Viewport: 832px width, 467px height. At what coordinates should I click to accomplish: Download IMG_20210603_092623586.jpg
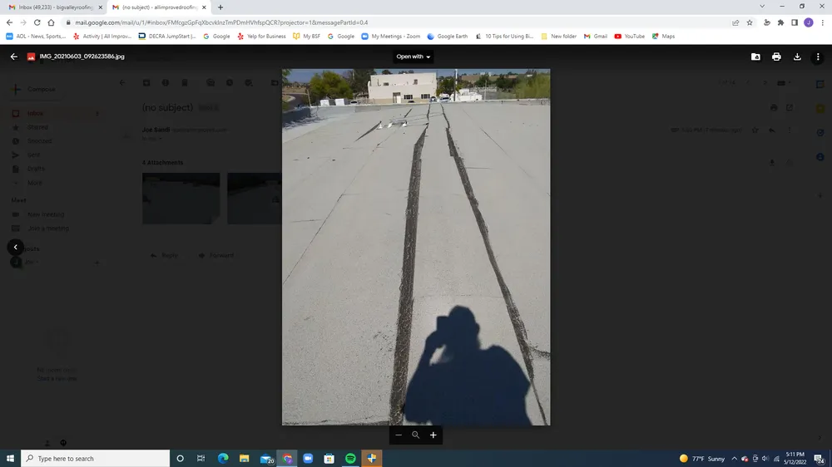tap(797, 57)
